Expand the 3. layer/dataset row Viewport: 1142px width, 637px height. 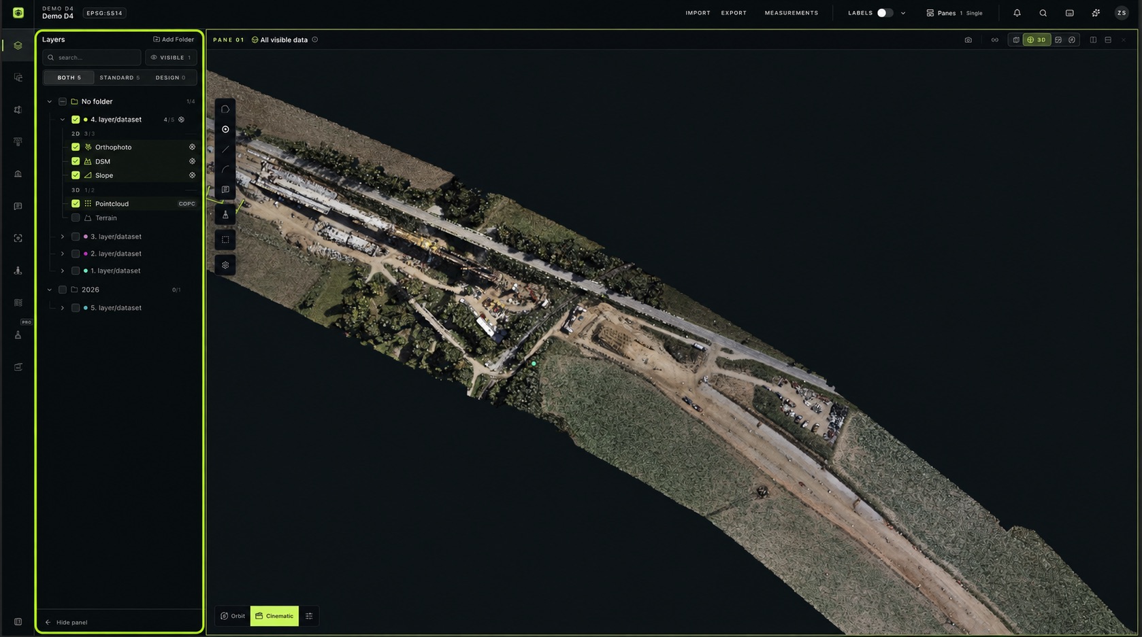(x=63, y=237)
